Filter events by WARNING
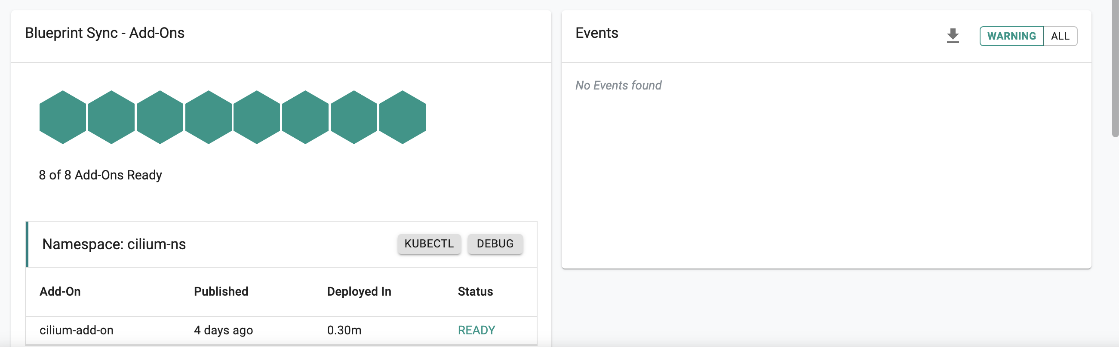Image resolution: width=1119 pixels, height=352 pixels. [1011, 36]
